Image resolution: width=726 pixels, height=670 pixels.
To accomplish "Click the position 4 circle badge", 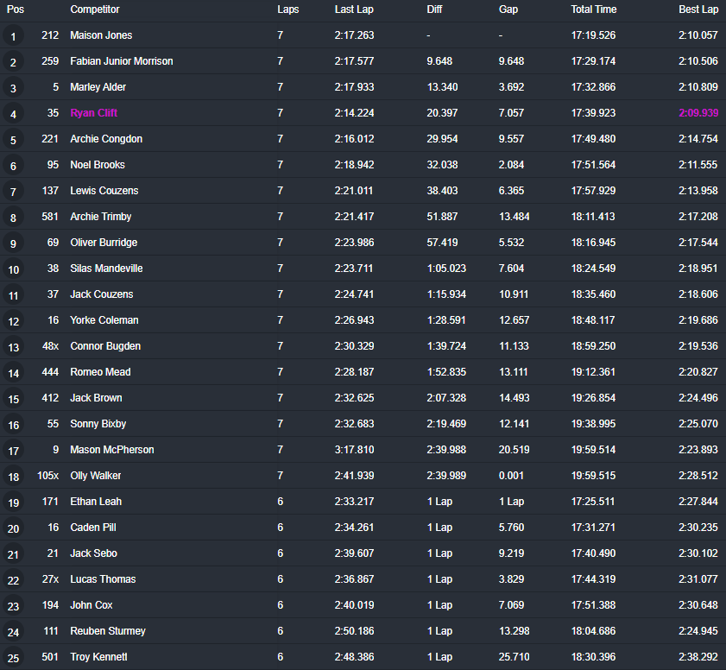I will [13, 114].
